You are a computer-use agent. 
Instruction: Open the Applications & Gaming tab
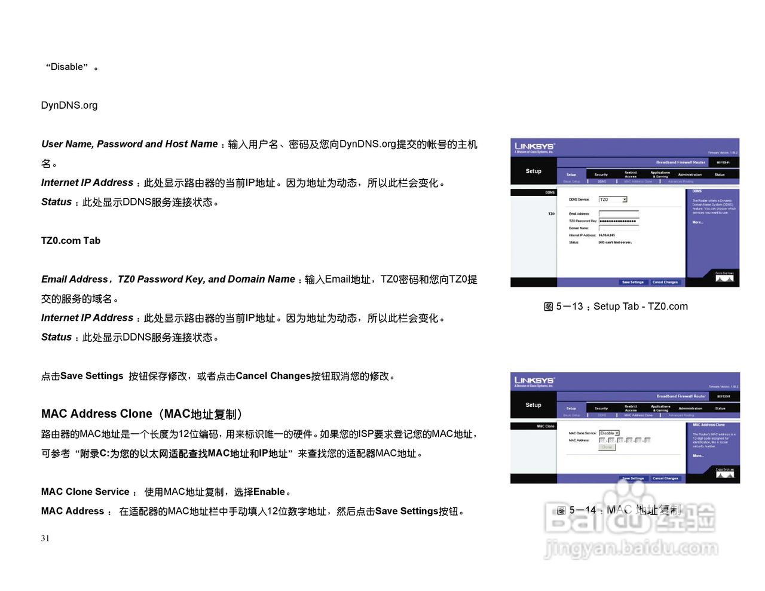(660, 173)
